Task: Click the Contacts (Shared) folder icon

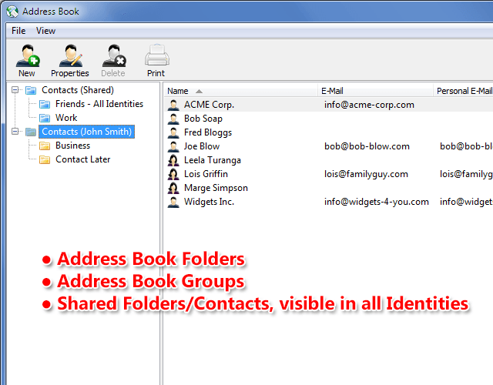Action: tap(31, 91)
